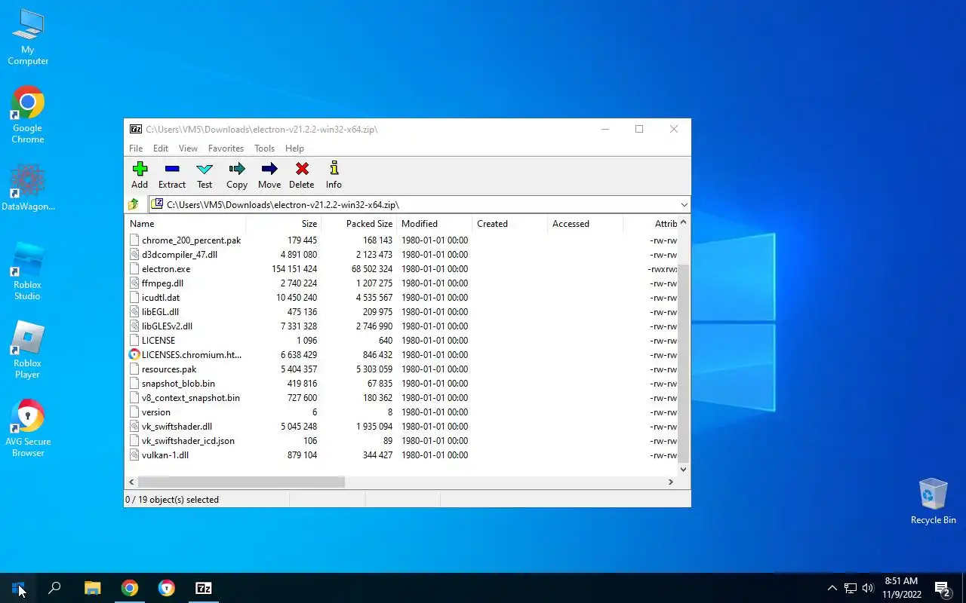Open DataWagon desktop shortcut

pyautogui.click(x=28, y=188)
